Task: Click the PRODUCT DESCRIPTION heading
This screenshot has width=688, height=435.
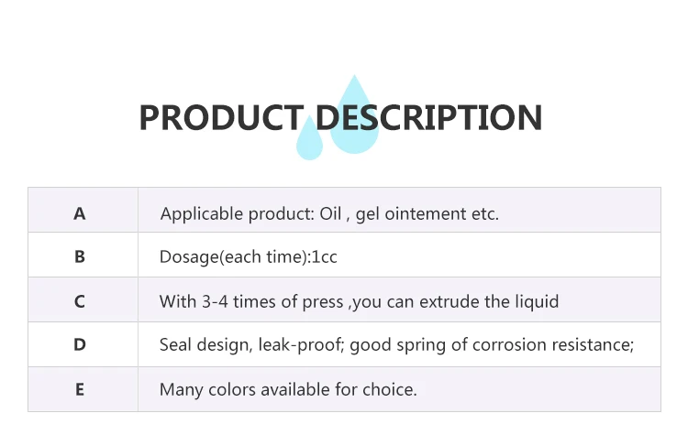Action: 340,117
